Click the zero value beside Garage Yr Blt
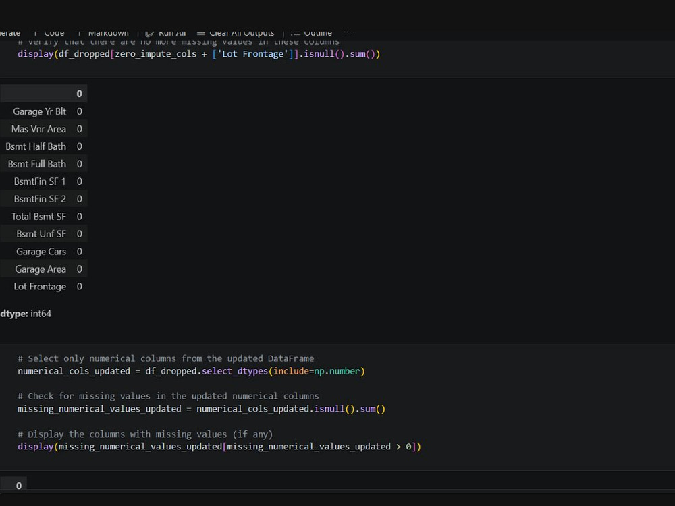This screenshot has width=675, height=506. pos(79,111)
